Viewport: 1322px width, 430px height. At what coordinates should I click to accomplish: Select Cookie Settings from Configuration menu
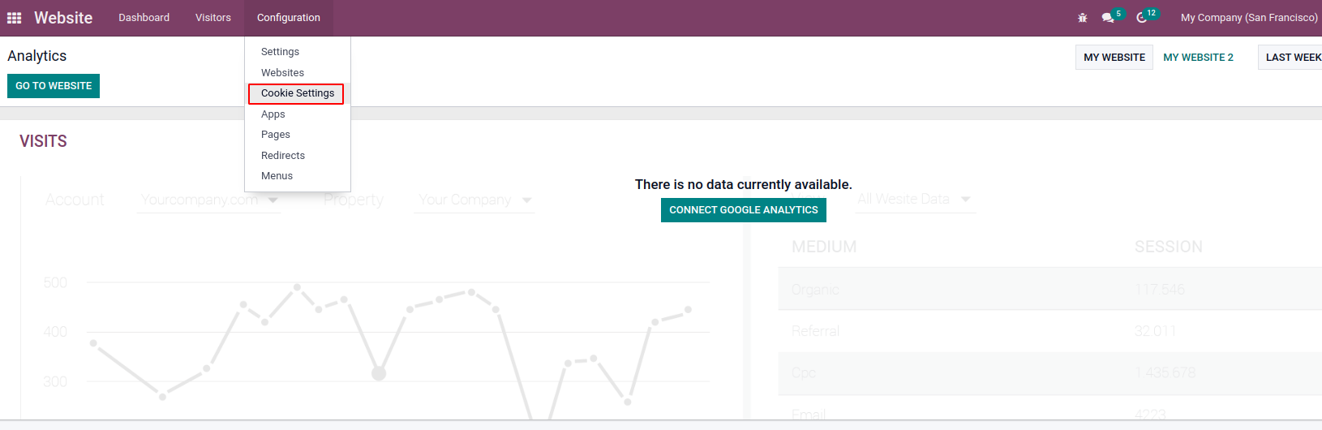click(297, 93)
